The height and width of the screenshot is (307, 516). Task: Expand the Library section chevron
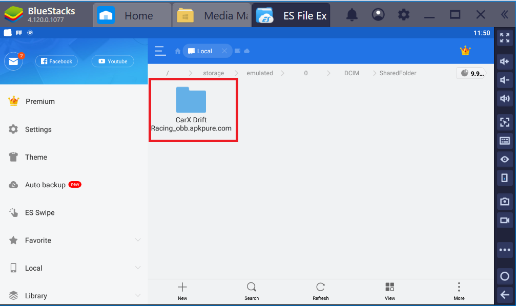tap(138, 296)
